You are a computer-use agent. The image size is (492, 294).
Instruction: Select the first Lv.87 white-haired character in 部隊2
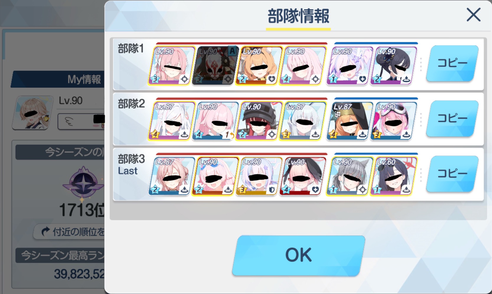(x=171, y=121)
